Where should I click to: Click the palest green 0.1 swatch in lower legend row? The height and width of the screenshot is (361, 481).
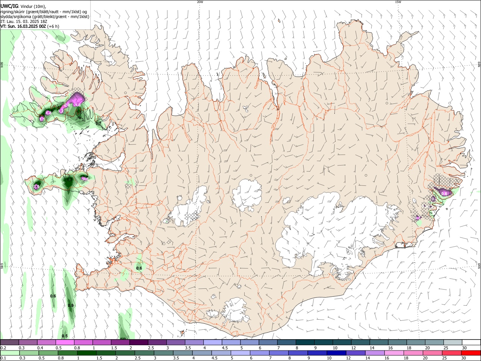click(10, 353)
